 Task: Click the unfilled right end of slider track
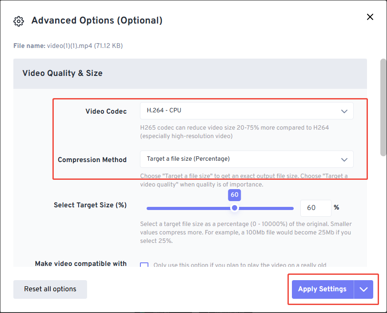pyautogui.click(x=267, y=208)
